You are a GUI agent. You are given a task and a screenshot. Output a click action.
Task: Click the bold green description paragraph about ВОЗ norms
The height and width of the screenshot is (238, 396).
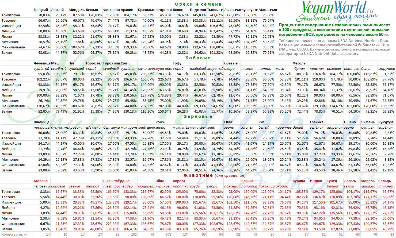(x=334, y=30)
